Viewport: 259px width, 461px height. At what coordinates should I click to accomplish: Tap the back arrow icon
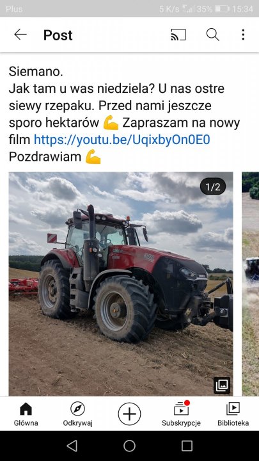(20, 35)
